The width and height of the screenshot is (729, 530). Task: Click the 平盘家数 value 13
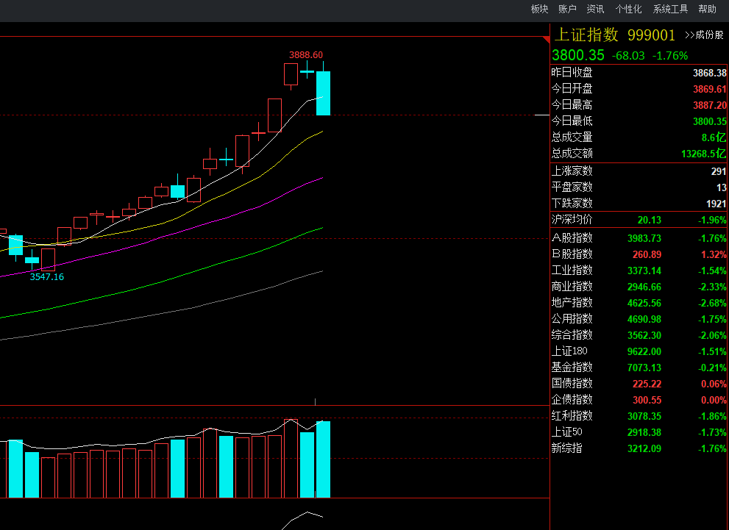point(721,187)
